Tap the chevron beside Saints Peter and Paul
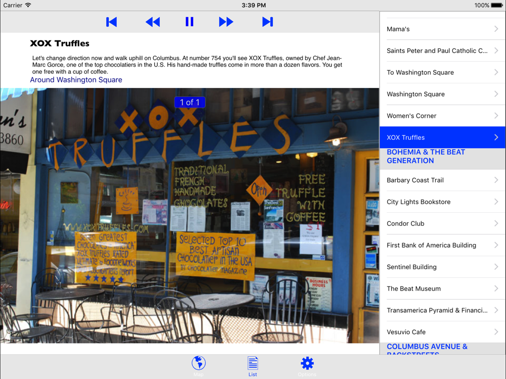Screen dimensions: 506x379 pos(496,51)
